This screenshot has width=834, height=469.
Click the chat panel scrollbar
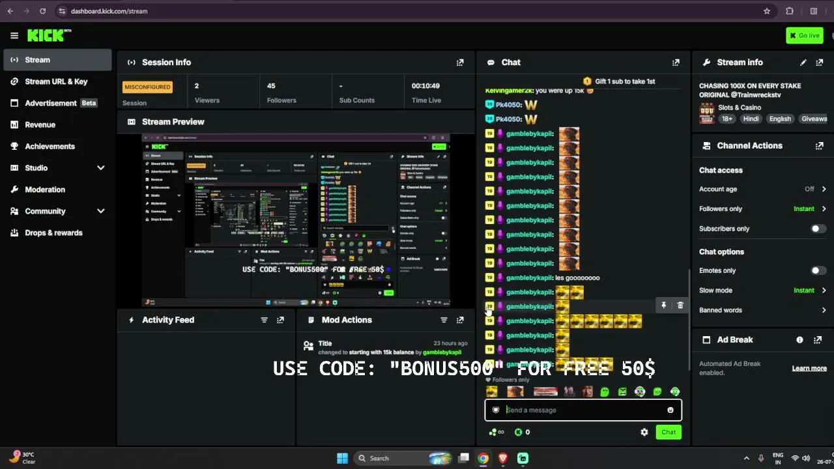pyautogui.click(x=689, y=319)
